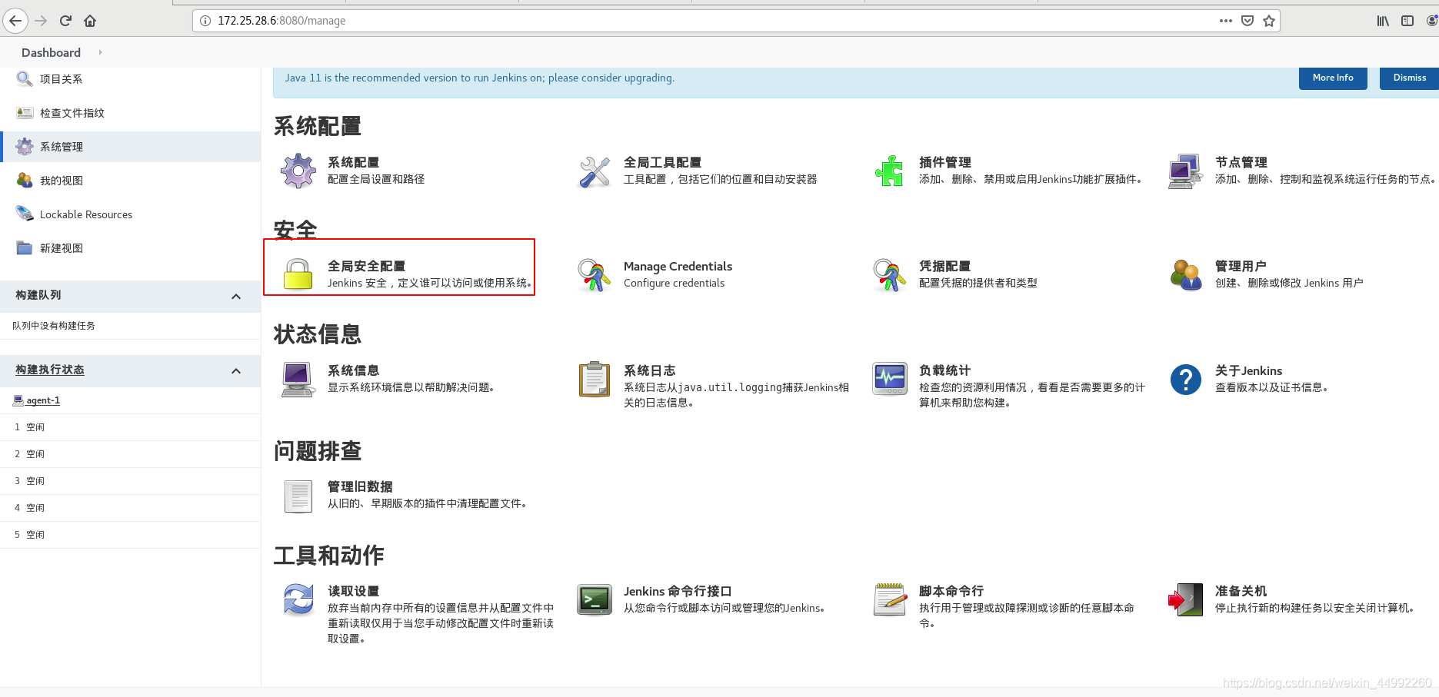This screenshot has width=1439, height=697.
Task: Open the agent-1 node link
Action: (x=43, y=400)
